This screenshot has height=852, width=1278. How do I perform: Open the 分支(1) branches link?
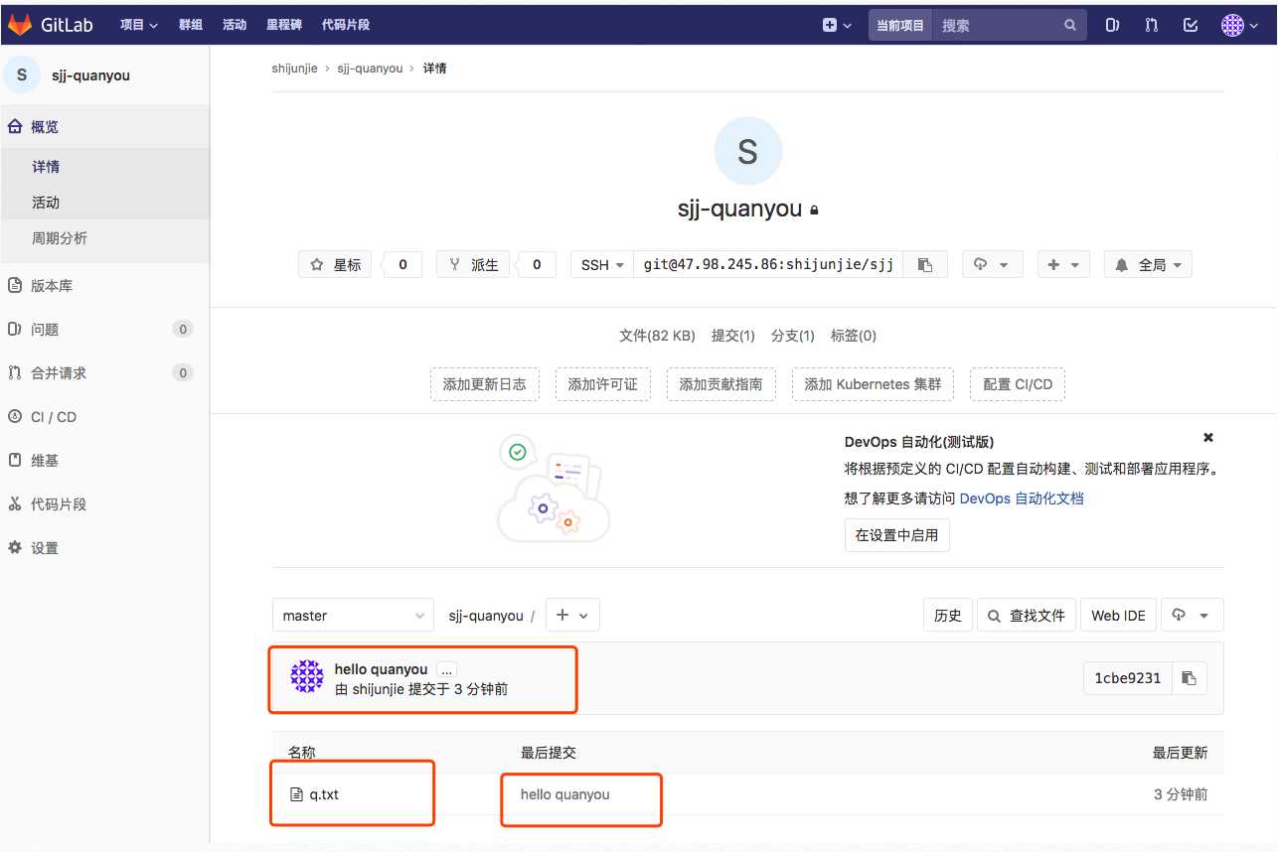[x=793, y=336]
